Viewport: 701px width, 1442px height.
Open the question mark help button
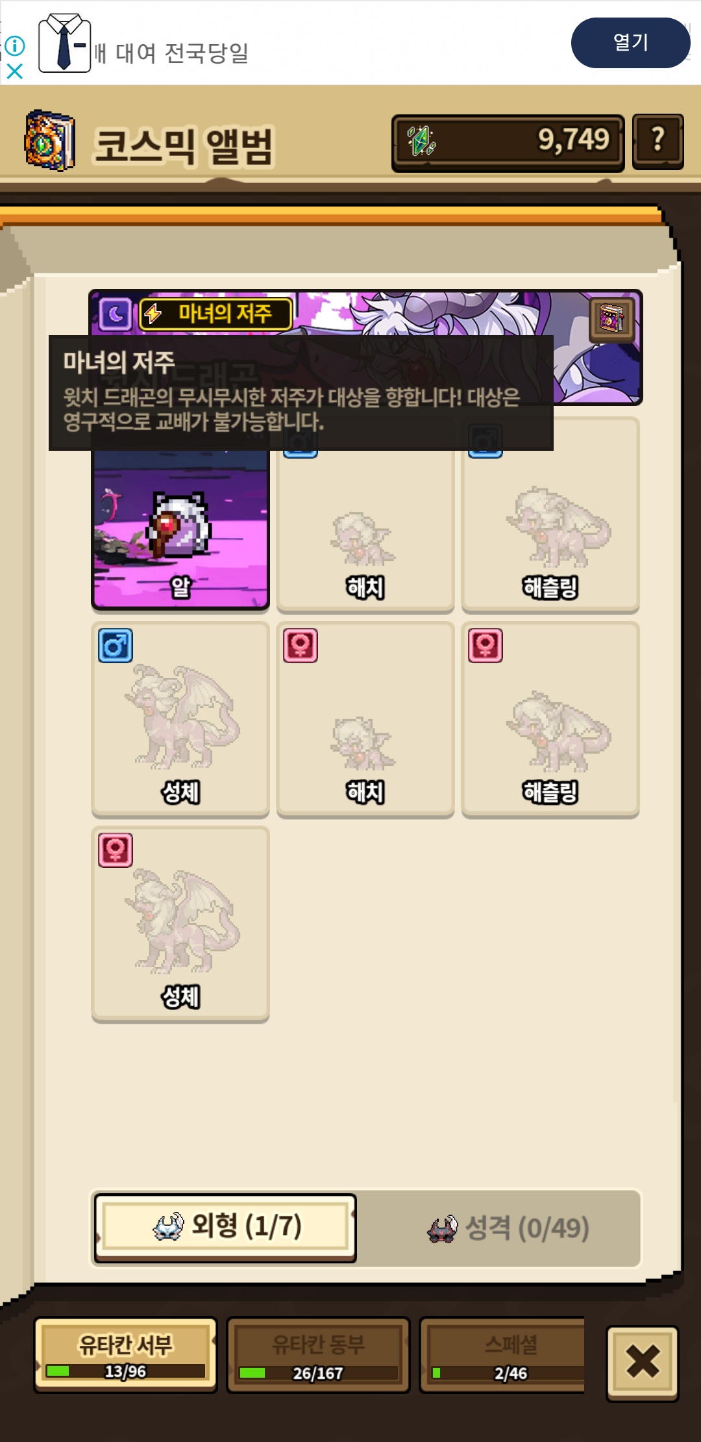(x=658, y=141)
